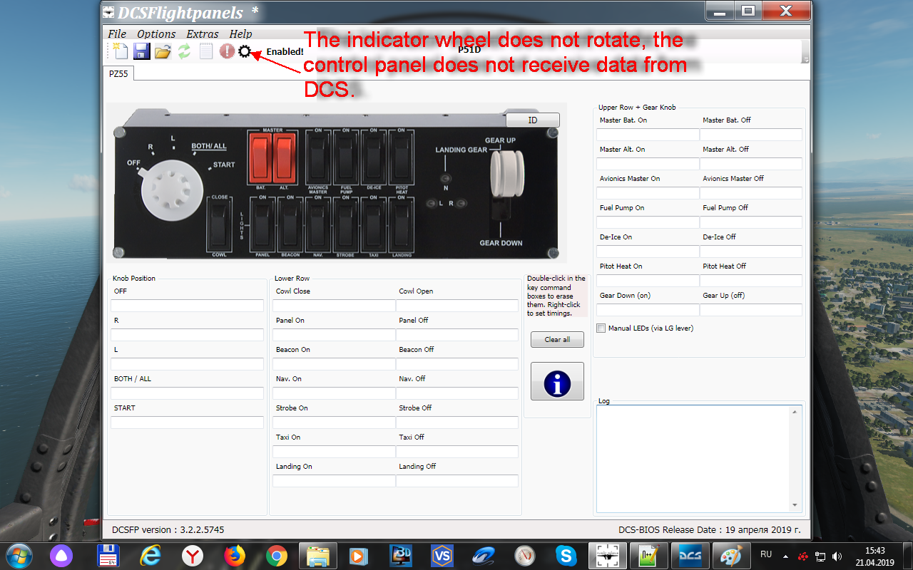
Task: Click the De-Ice On input field
Action: tap(648, 252)
